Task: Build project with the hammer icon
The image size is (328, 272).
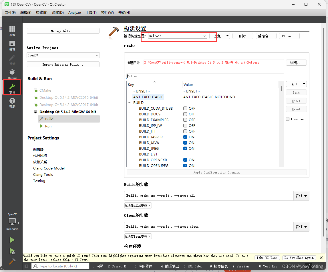Action: click(x=12, y=261)
